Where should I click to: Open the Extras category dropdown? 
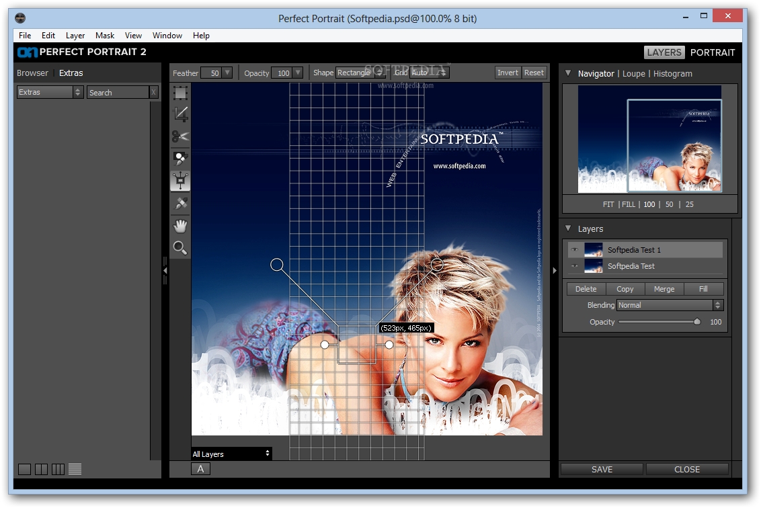coord(50,92)
